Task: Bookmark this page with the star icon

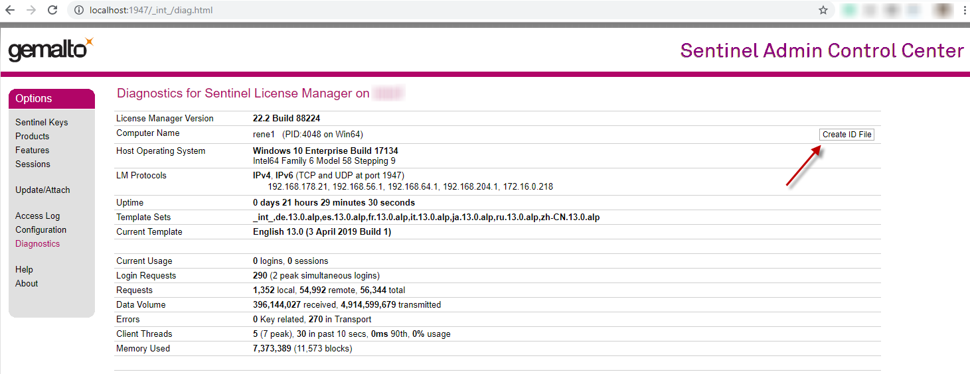Action: 823,11
